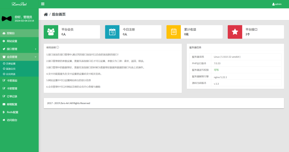Open 邮箱配置 page
This screenshot has height=152, width=289.
[19, 104]
